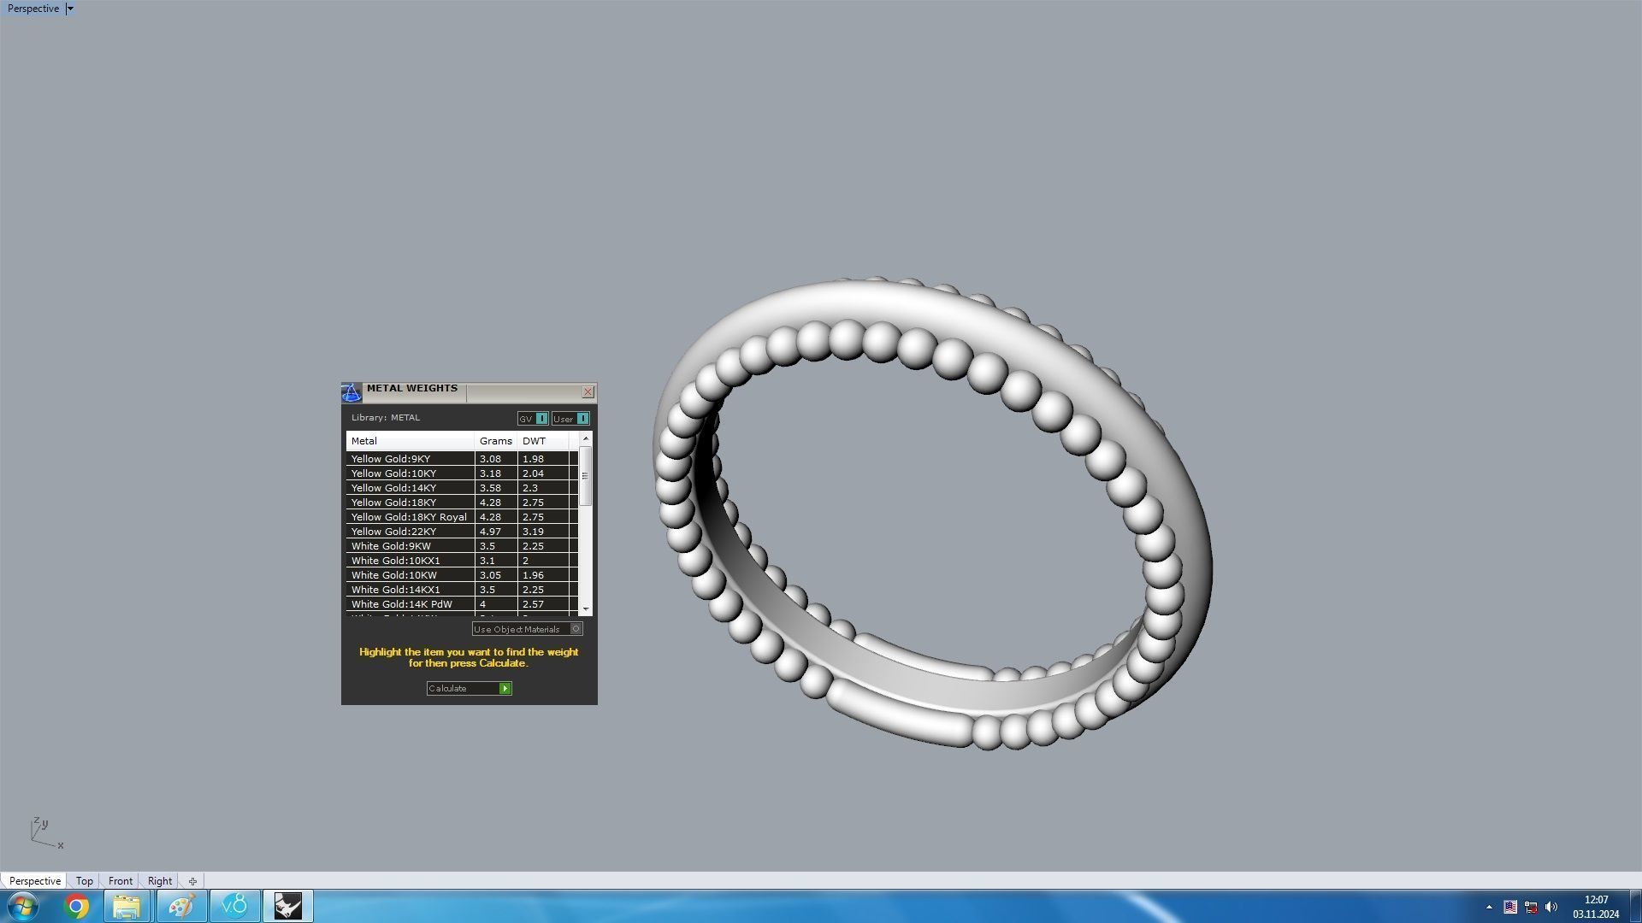Click the 4.97 grams value
Image resolution: width=1642 pixels, height=923 pixels.
coord(490,532)
